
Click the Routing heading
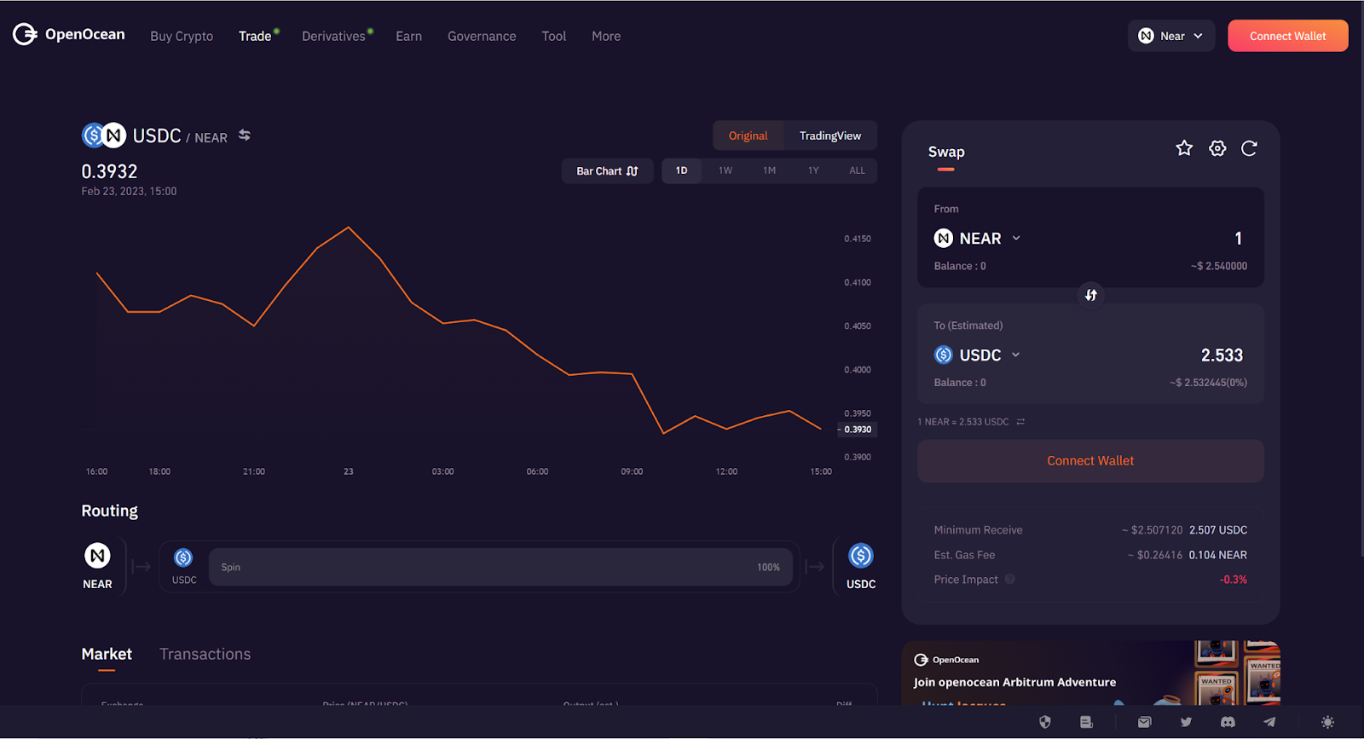click(x=109, y=511)
